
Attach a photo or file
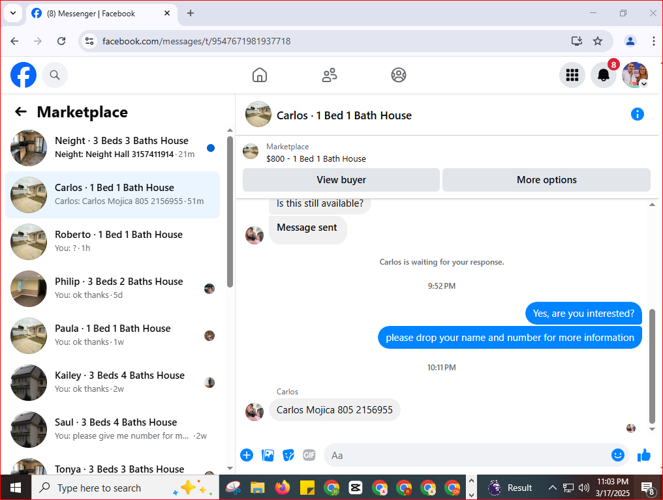point(268,455)
